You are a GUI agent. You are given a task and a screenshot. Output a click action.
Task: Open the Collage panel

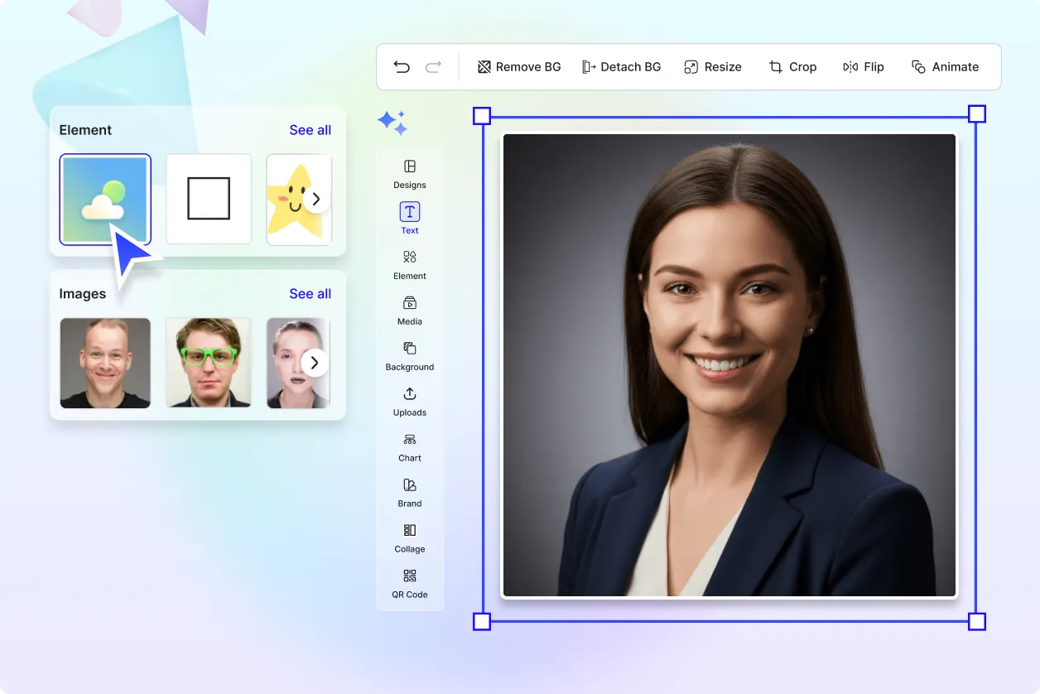click(x=409, y=538)
